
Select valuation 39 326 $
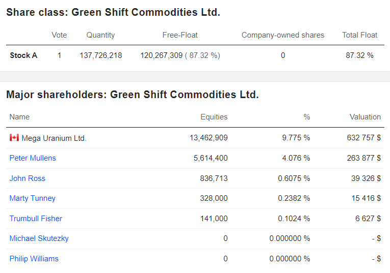[x=366, y=178]
